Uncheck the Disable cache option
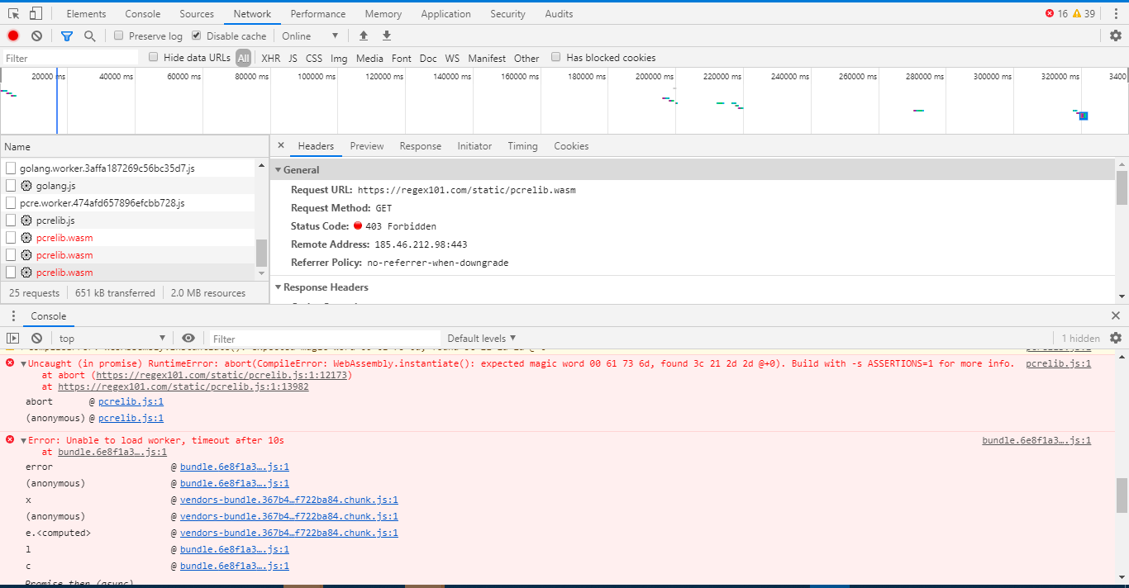The image size is (1129, 588). pos(196,36)
